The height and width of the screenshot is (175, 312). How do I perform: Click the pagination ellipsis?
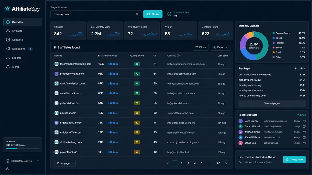click(209, 163)
